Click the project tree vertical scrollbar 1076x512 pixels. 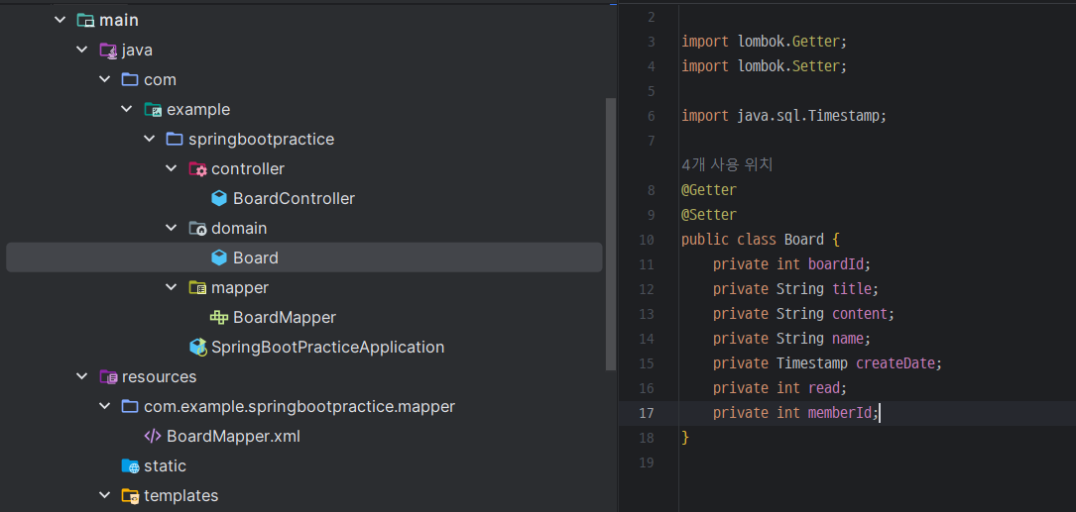click(611, 235)
